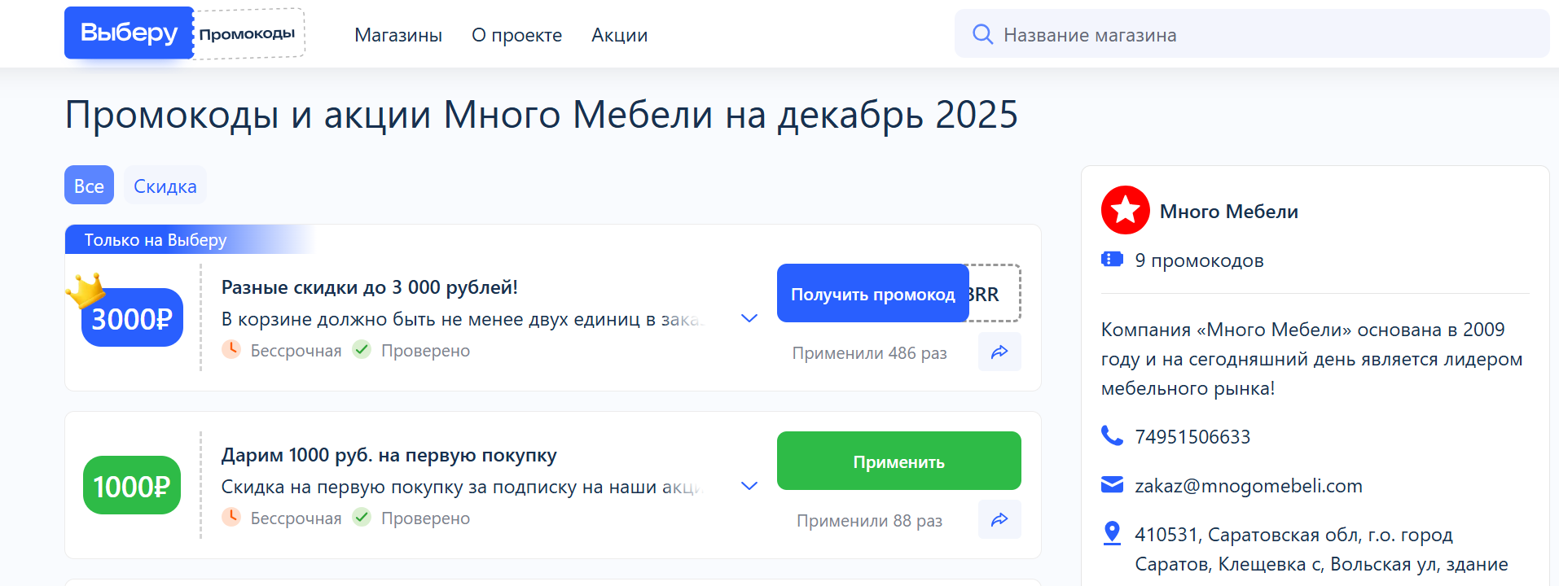
Task: Share the 1000₽ first purchase offer
Action: [999, 519]
